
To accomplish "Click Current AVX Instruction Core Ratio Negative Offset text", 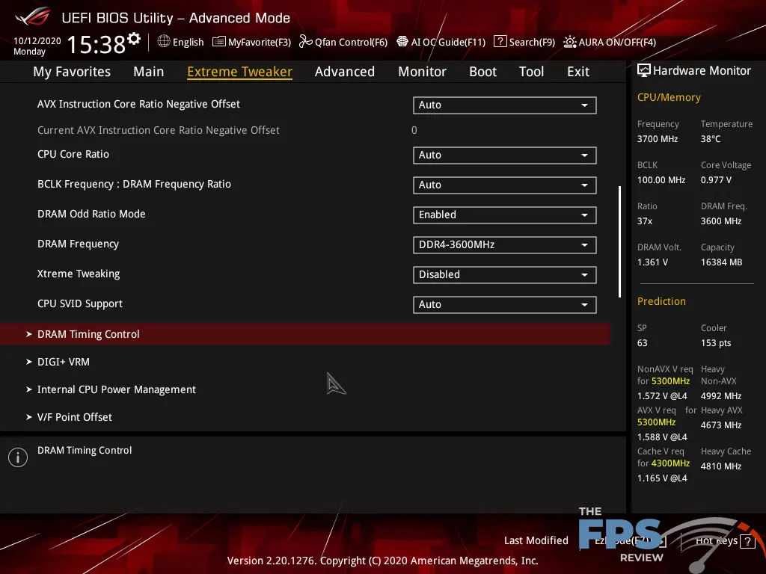I will (x=159, y=130).
